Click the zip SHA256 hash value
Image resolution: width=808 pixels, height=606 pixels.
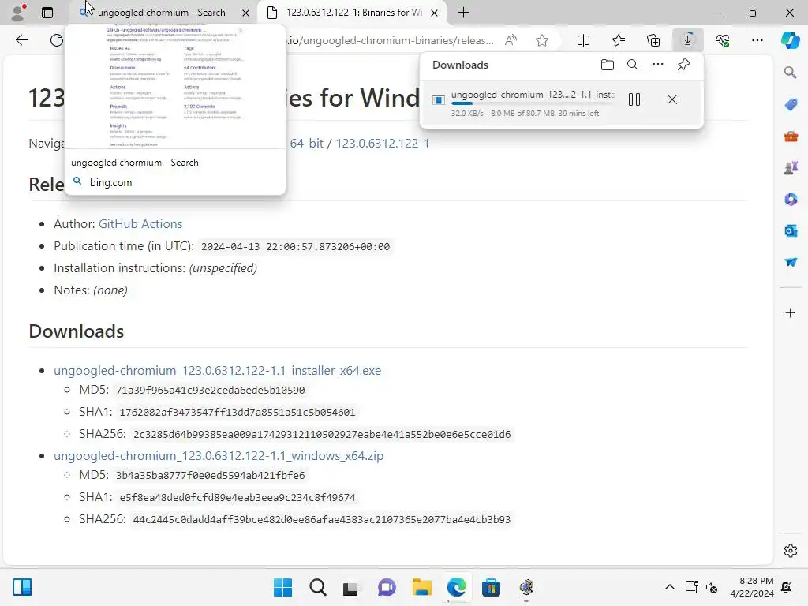point(322,520)
